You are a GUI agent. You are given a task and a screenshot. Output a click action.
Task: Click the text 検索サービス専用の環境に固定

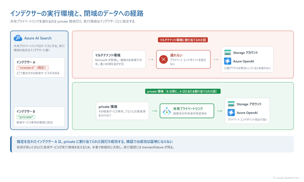point(35,122)
